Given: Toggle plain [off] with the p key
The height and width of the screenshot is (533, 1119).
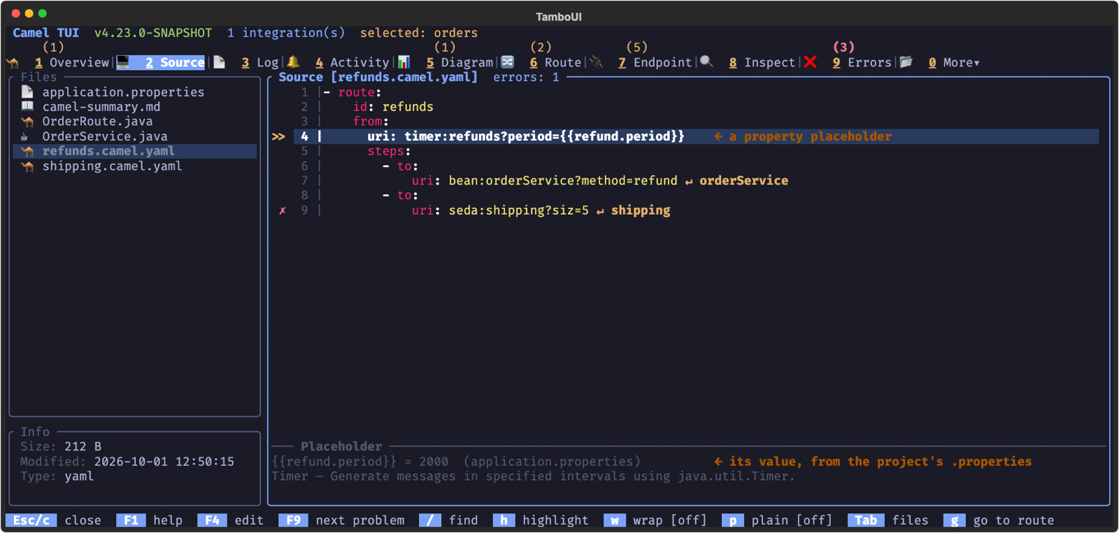Looking at the screenshot, I should (777, 520).
